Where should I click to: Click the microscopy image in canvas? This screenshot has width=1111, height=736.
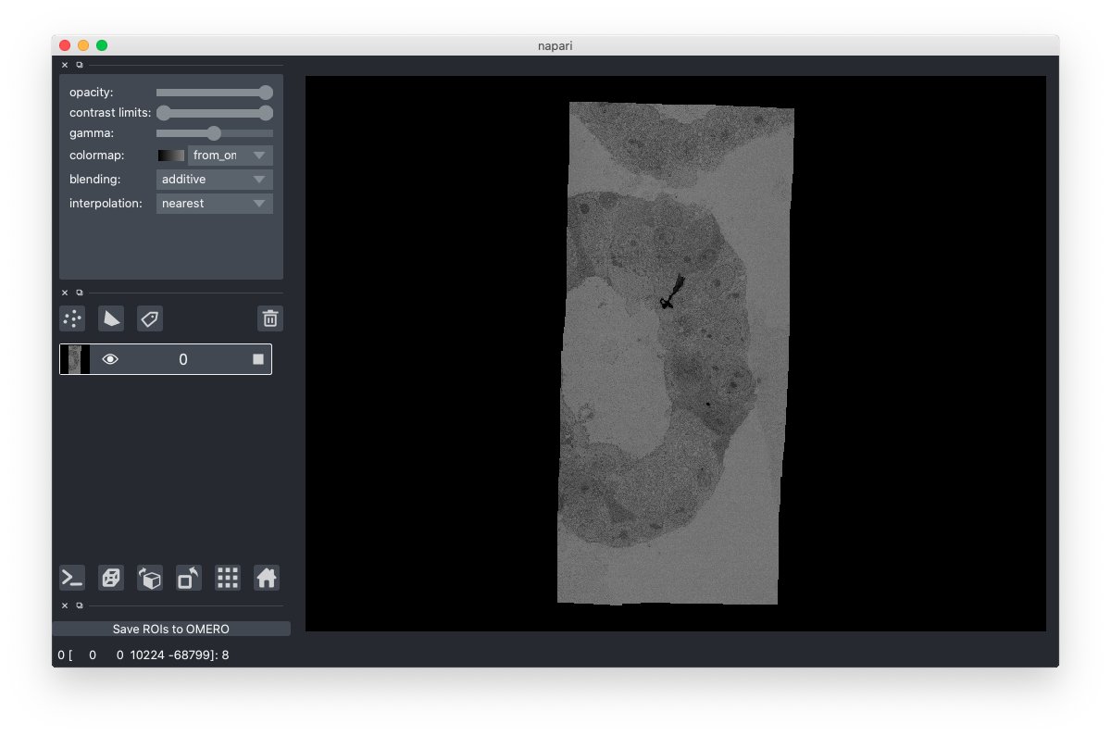coord(676,353)
